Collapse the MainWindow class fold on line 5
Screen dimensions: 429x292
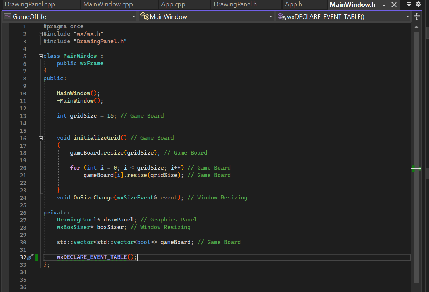(x=40, y=56)
